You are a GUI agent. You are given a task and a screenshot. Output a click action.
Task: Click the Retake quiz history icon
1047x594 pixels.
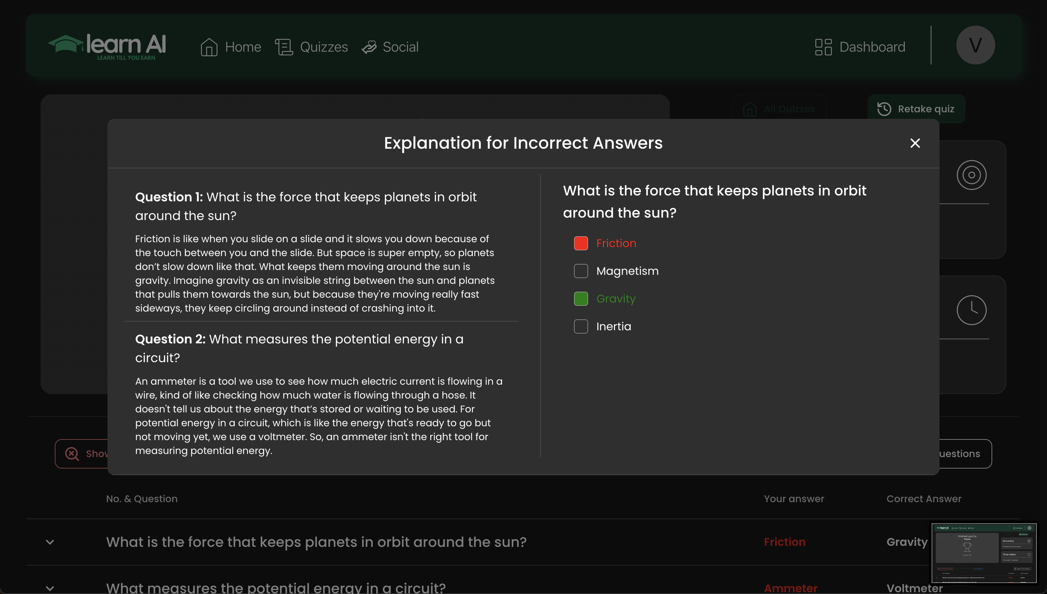pyautogui.click(x=884, y=109)
